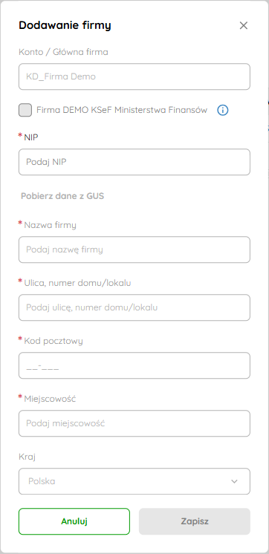Focus the Podaj NIP input field
Screen dimensions: 269x554
pos(134,162)
